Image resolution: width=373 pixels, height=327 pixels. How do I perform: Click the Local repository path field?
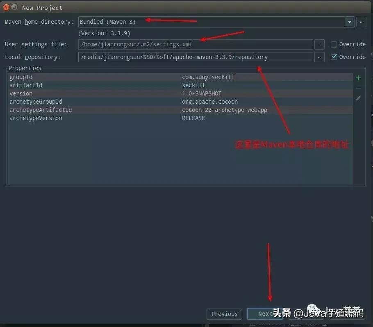pyautogui.click(x=195, y=57)
